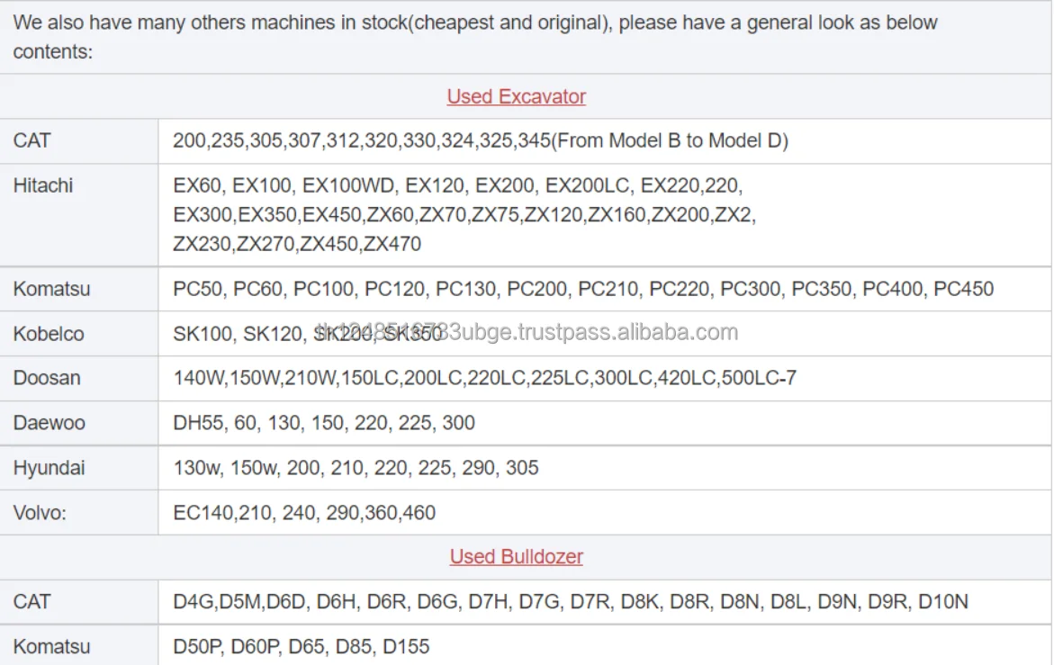Click the Hyundai 130w models list
This screenshot has width=1054, height=665.
click(x=355, y=468)
